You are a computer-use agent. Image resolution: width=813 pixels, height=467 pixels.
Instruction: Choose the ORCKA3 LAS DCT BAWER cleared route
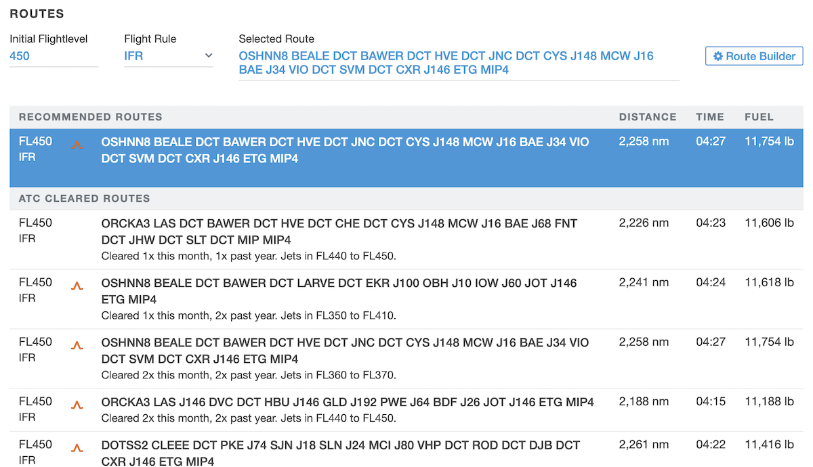339,231
